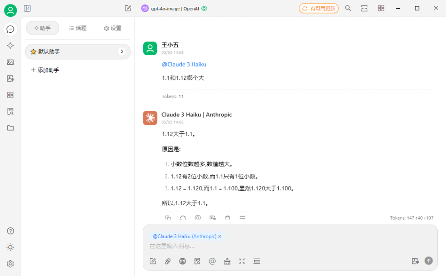This screenshot has width=446, height=276.
Task: Click the @ icon below Claude's reply
Action: tap(198, 218)
